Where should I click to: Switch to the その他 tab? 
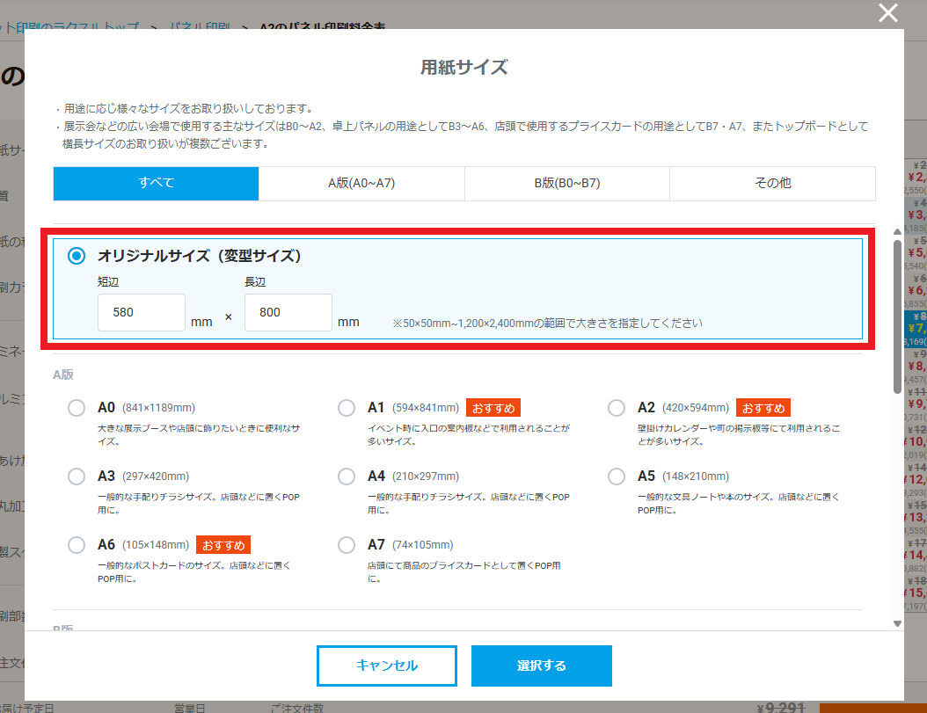(x=772, y=183)
